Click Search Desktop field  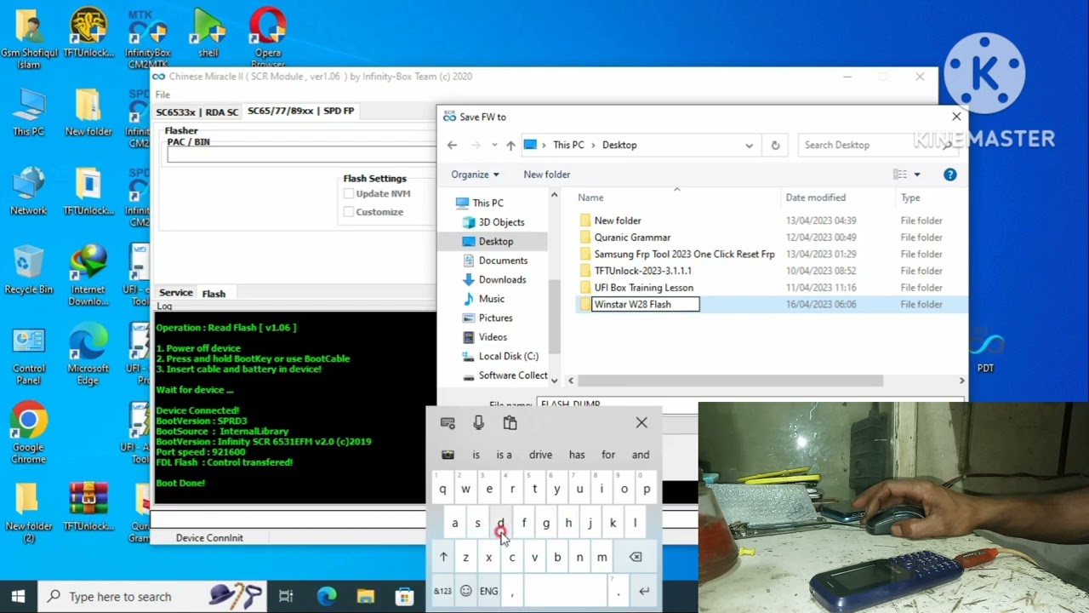(876, 146)
